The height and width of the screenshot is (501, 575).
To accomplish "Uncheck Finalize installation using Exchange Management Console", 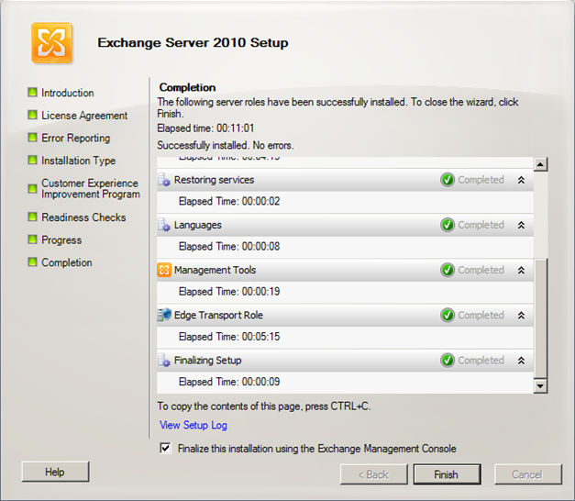I will coord(165,448).
